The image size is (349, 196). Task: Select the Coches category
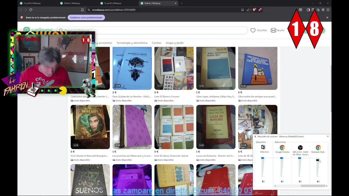pos(157,43)
